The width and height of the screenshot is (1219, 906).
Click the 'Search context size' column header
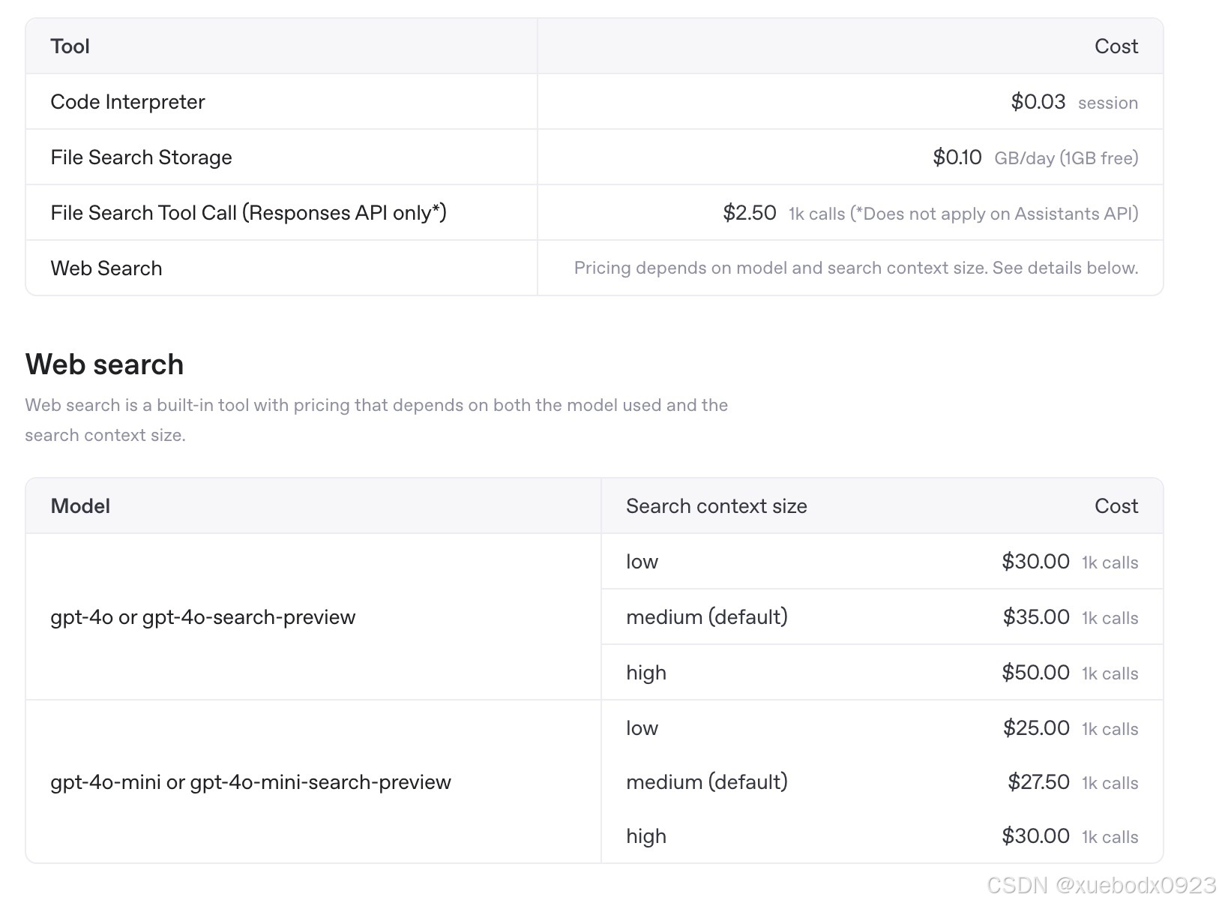(x=716, y=506)
